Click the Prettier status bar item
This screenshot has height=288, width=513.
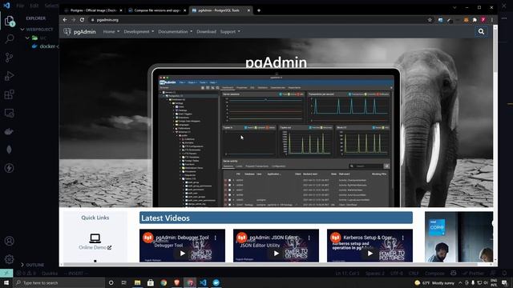point(474,274)
